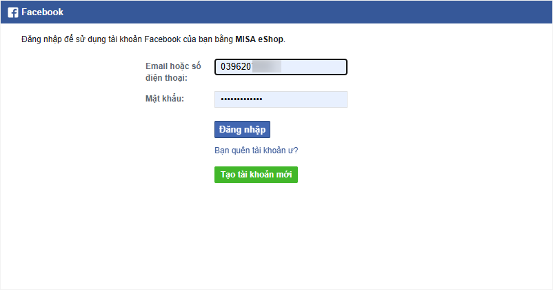553x290 pixels.
Task: Click the blurred part of the phone number
Action: pos(267,67)
